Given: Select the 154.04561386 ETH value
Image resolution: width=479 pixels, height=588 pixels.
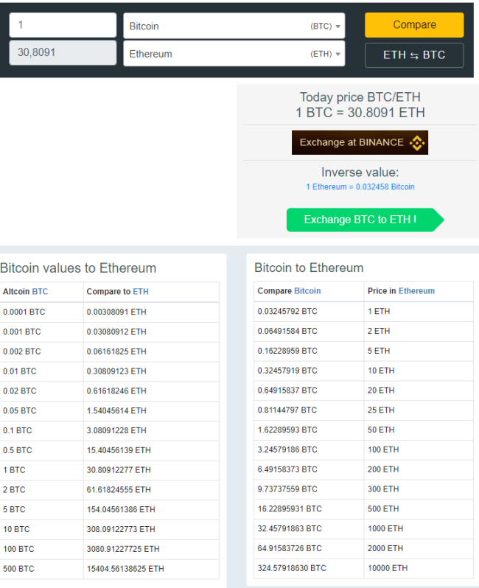Looking at the screenshot, I should pos(121,510).
